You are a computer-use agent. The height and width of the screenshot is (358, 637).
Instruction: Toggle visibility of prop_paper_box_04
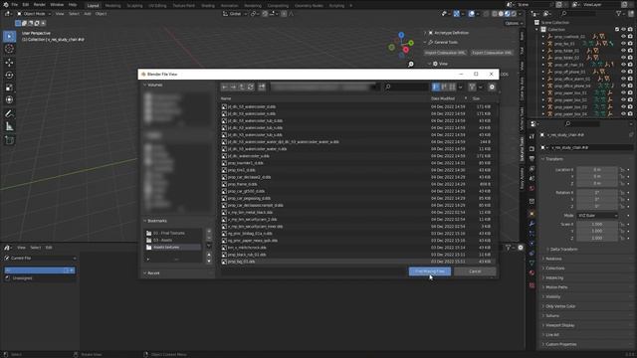click(x=623, y=114)
